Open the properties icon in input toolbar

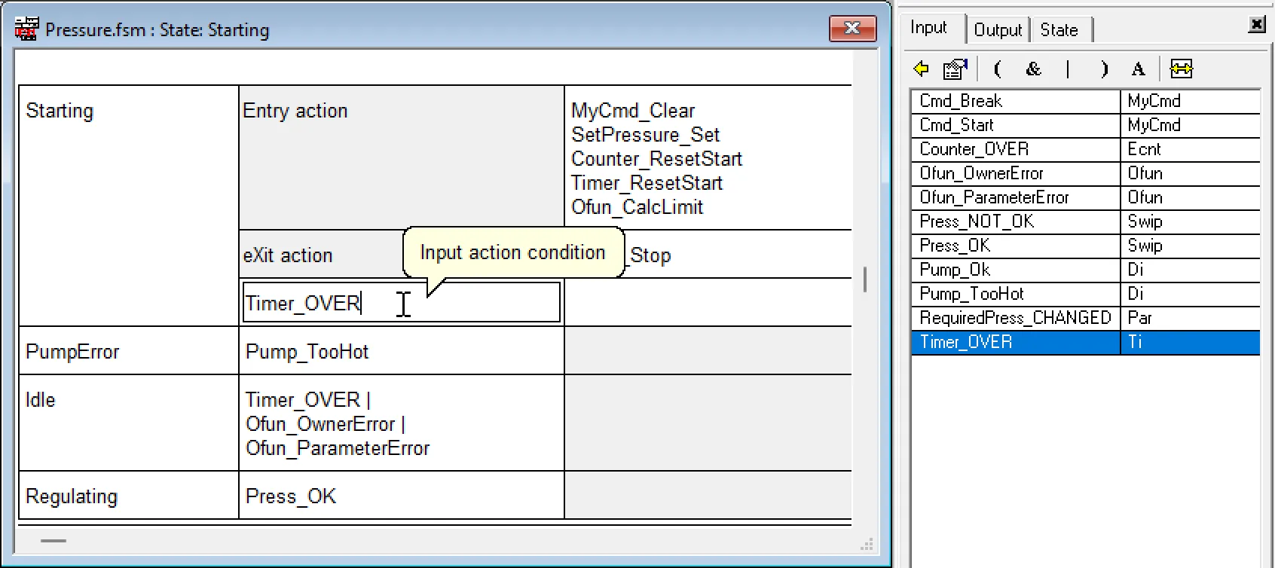(x=955, y=69)
